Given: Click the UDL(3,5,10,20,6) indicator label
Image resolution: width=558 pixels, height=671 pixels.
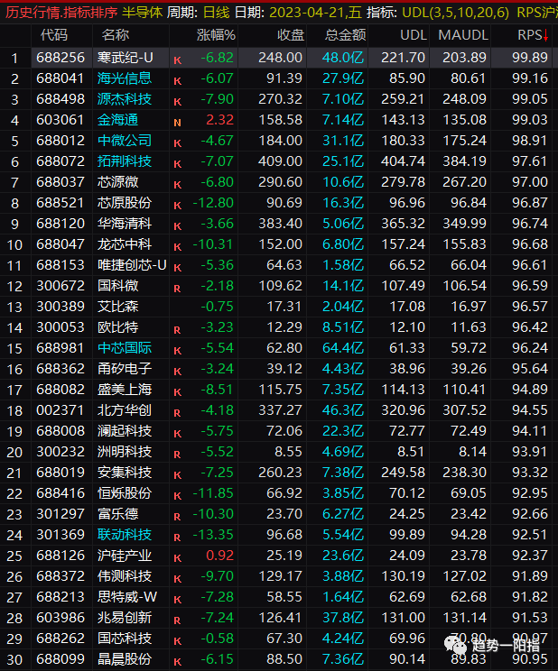Looking at the screenshot, I should point(456,13).
